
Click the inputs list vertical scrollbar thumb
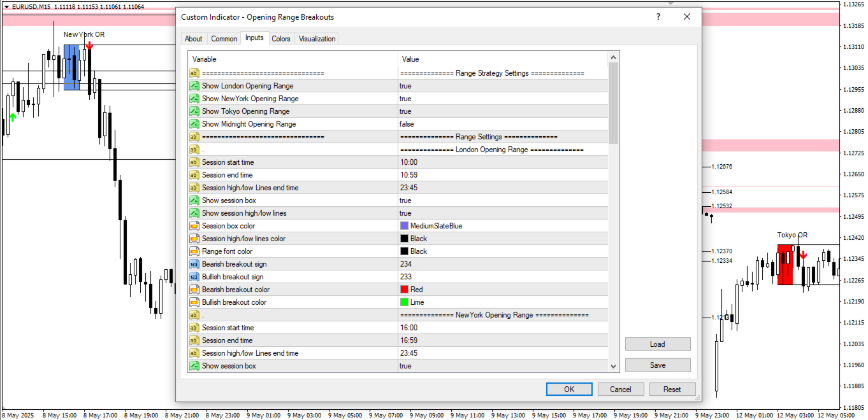tap(614, 103)
